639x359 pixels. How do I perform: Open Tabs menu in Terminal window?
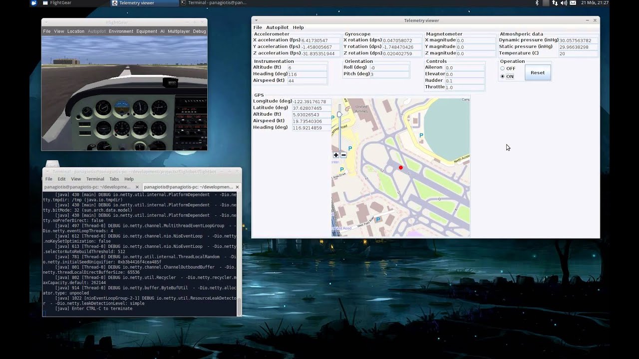pyautogui.click(x=114, y=179)
